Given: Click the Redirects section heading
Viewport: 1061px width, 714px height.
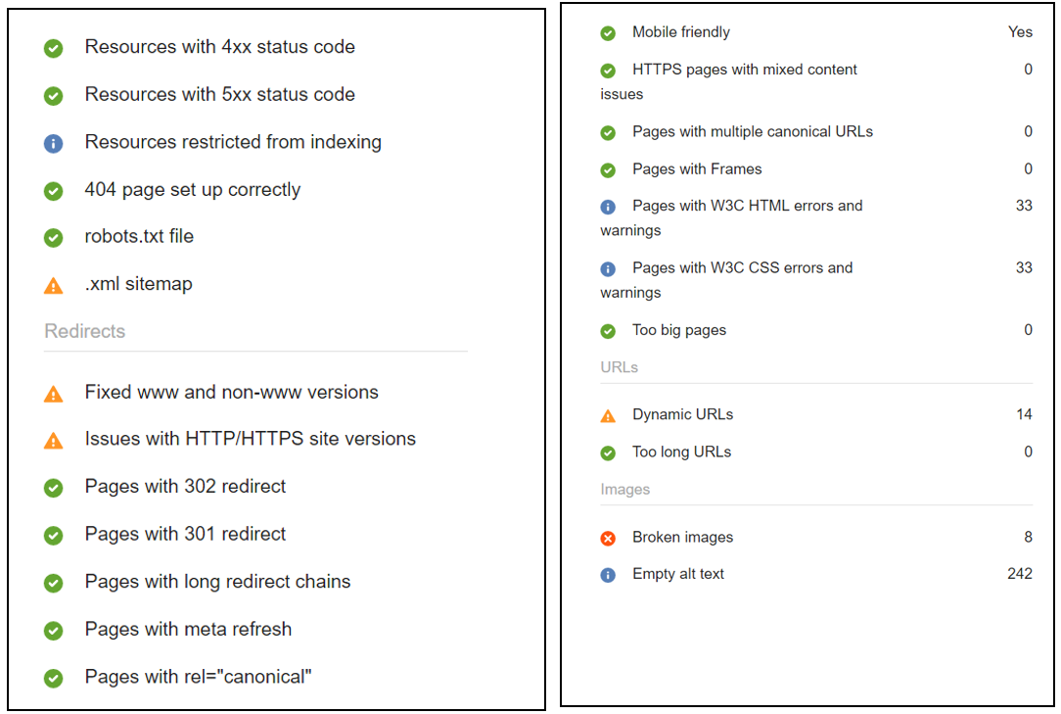Looking at the screenshot, I should pyautogui.click(x=84, y=331).
